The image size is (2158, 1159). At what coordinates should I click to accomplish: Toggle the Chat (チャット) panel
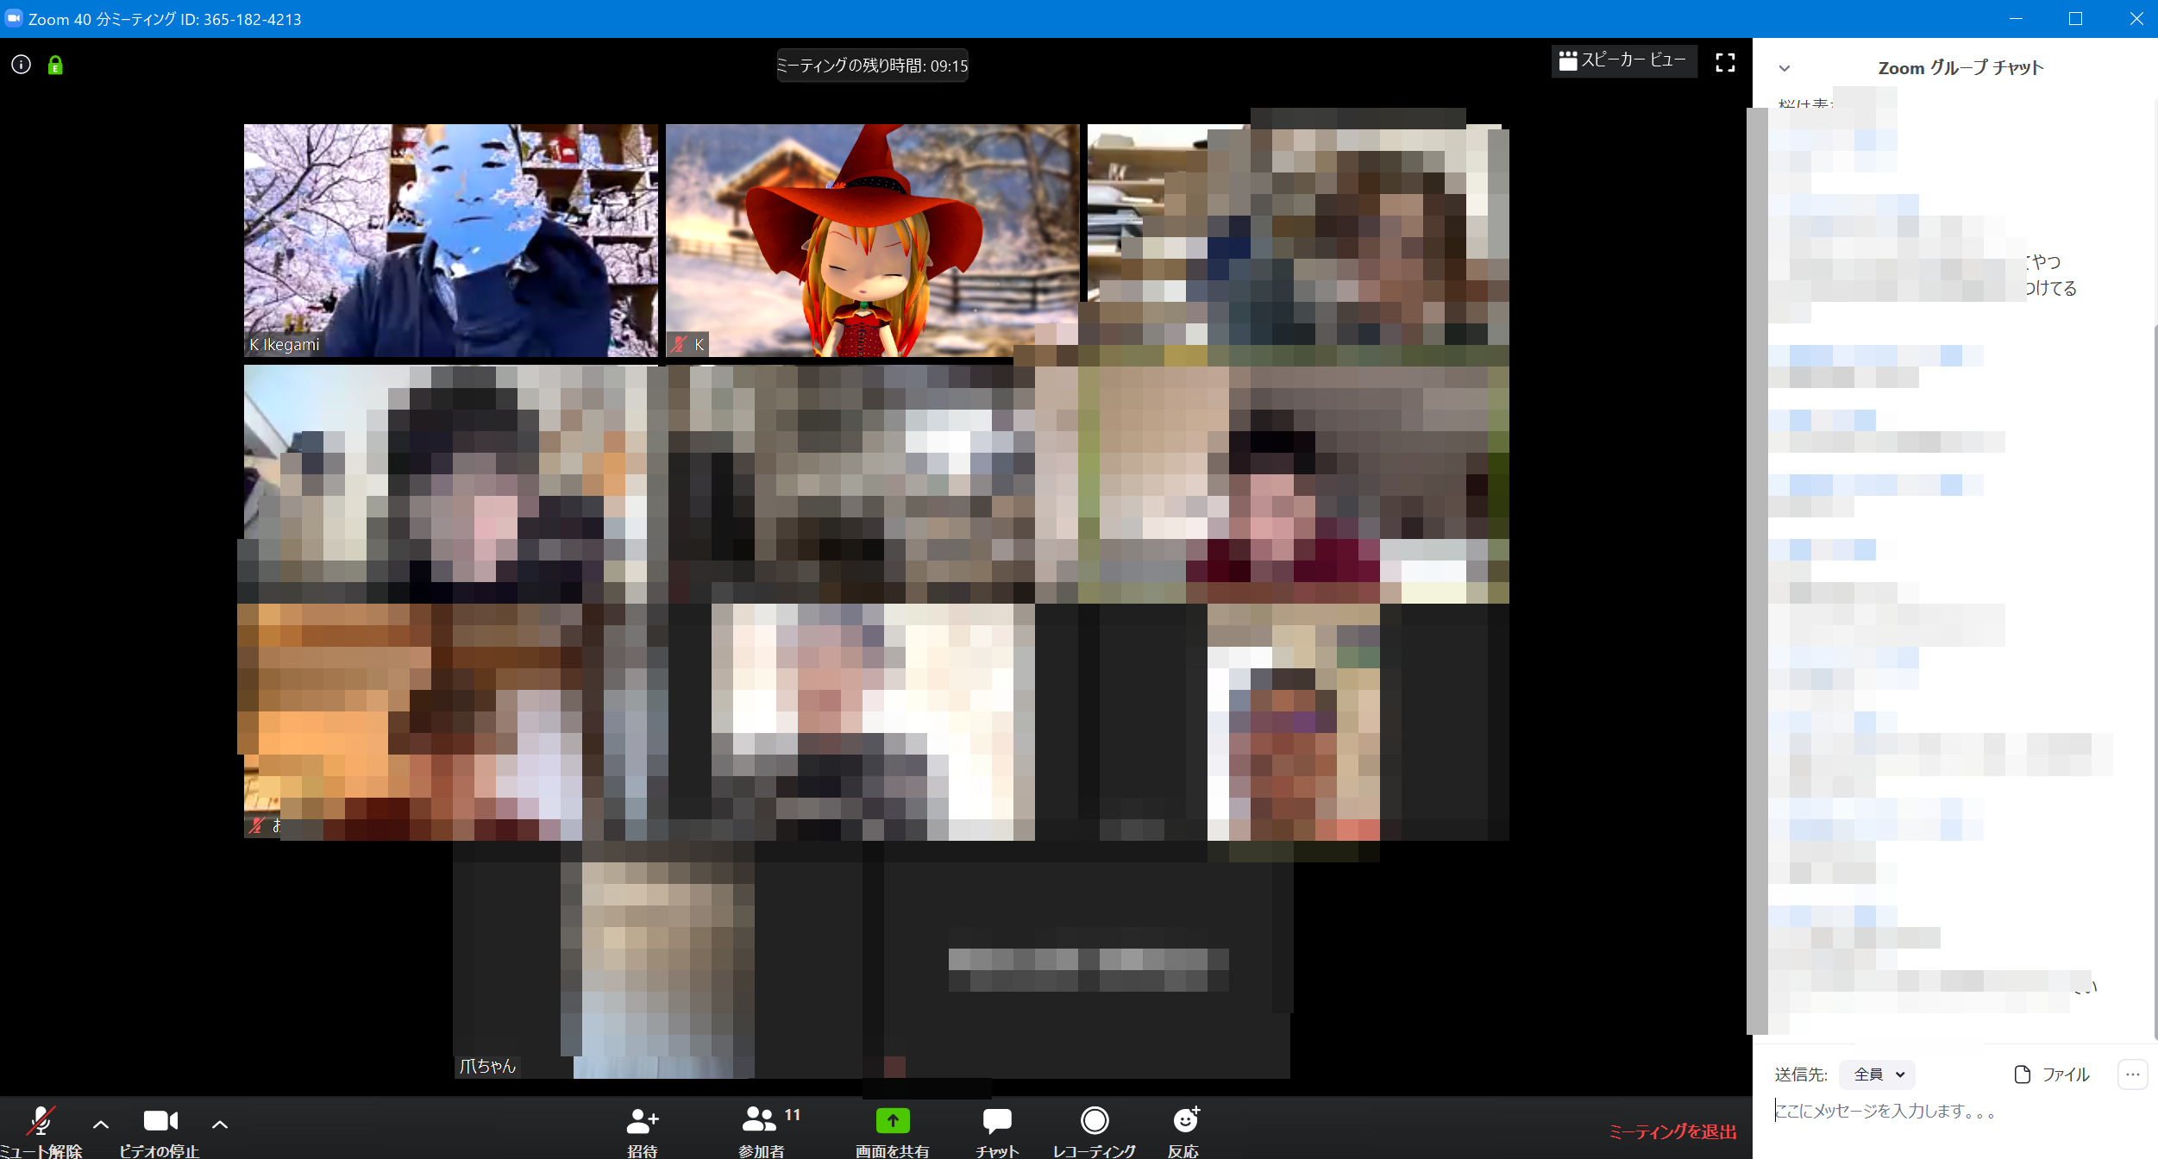pos(997,1131)
